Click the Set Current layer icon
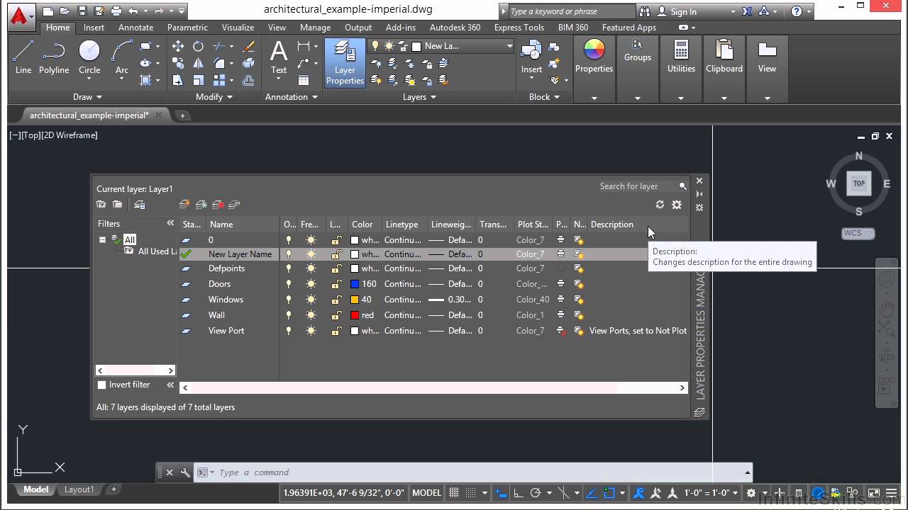908x510 pixels. tap(234, 205)
